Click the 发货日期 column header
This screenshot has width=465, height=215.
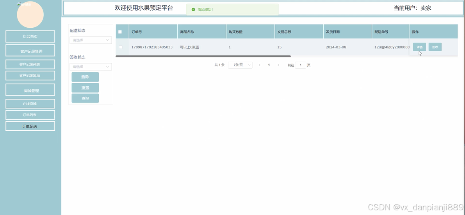point(347,32)
